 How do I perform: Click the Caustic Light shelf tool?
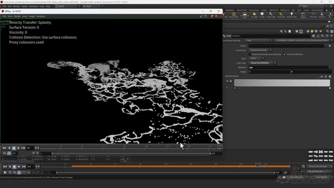(271, 15)
